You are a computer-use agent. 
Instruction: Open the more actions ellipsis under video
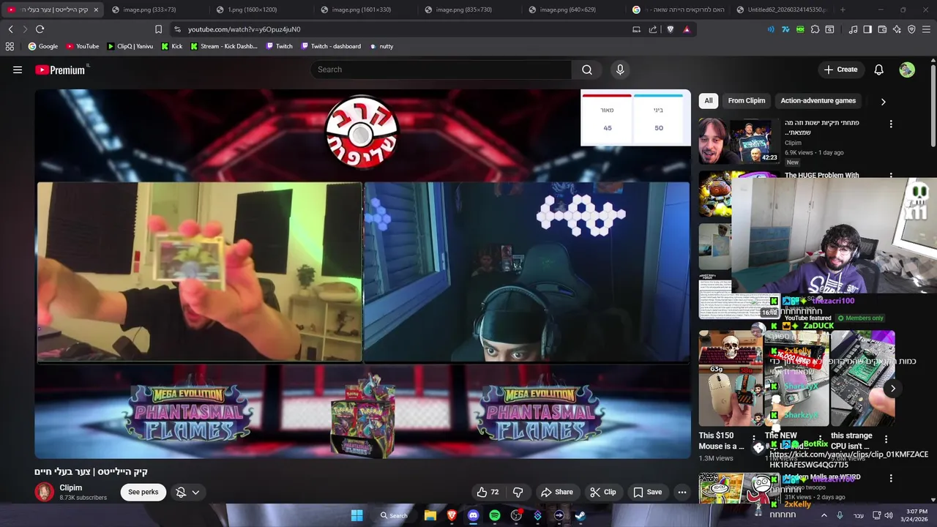click(682, 492)
